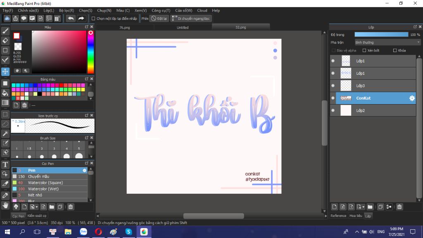Select the Eraser tool
The height and width of the screenshot is (238, 423).
[x=5, y=40]
